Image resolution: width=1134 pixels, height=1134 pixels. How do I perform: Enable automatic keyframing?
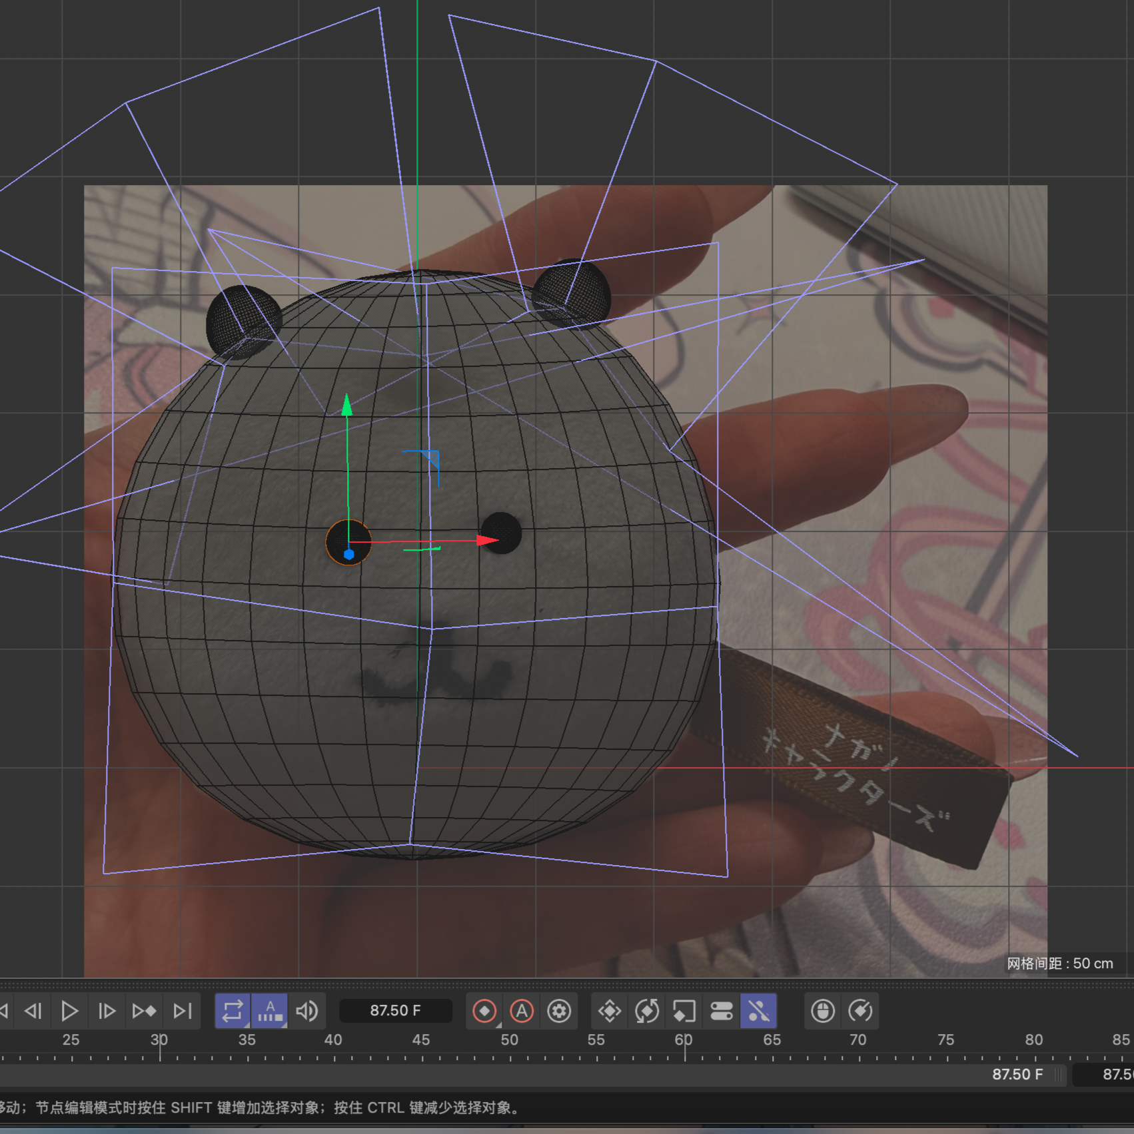[522, 1011]
